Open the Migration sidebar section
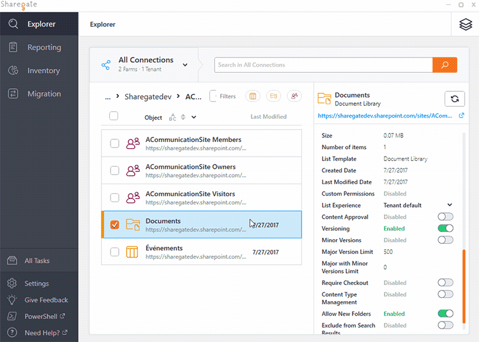Image resolution: width=479 pixels, height=342 pixels. 39,93
